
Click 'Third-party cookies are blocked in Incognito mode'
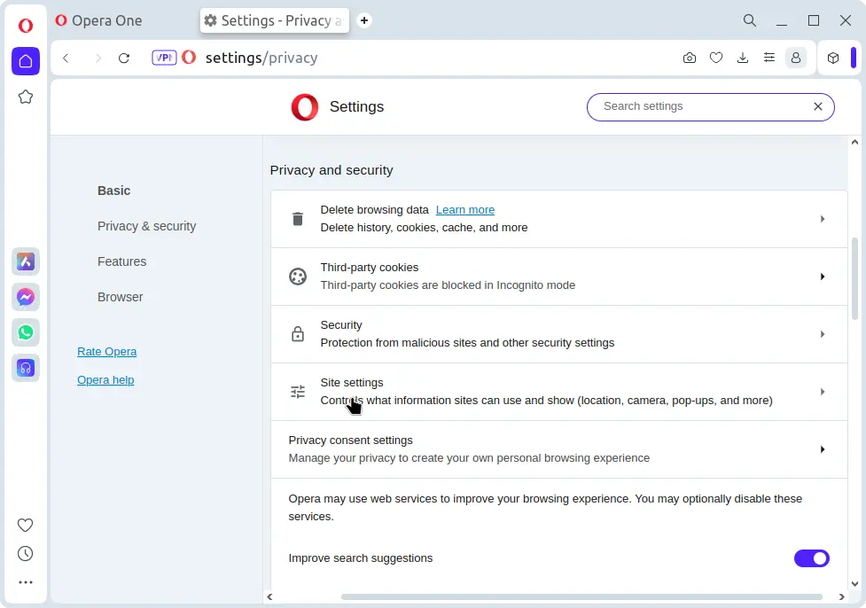pyautogui.click(x=448, y=285)
